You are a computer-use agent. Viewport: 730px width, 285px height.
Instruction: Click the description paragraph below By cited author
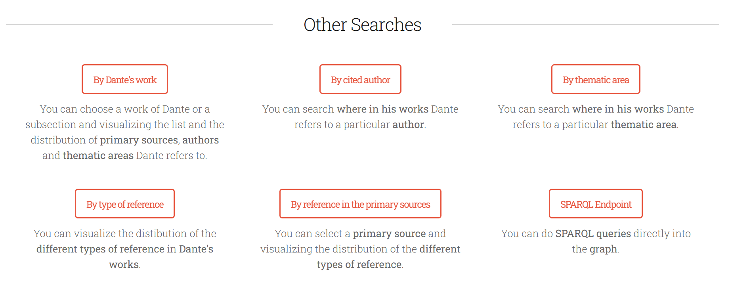click(360, 117)
